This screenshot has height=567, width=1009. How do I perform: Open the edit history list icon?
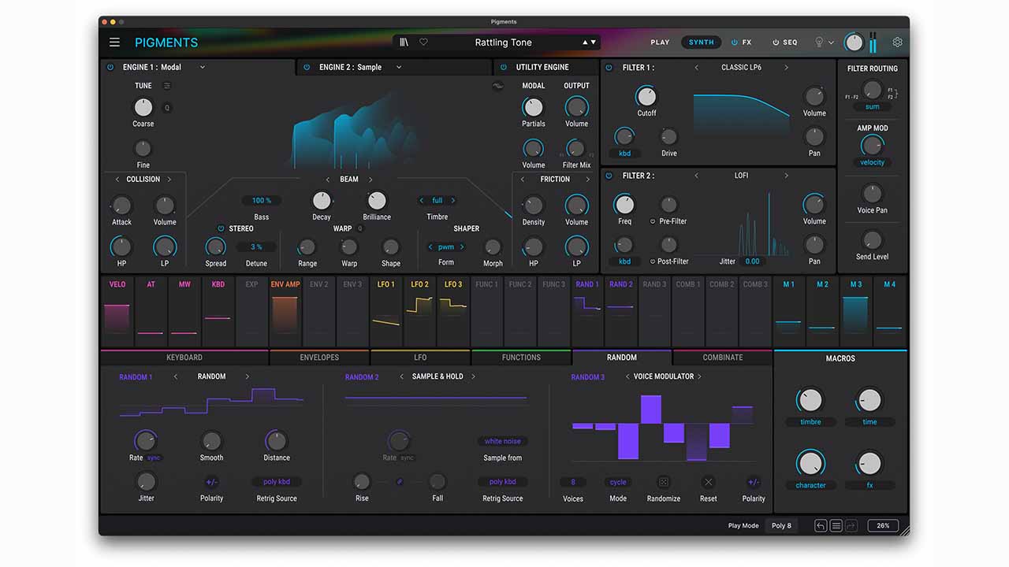pyautogui.click(x=836, y=525)
